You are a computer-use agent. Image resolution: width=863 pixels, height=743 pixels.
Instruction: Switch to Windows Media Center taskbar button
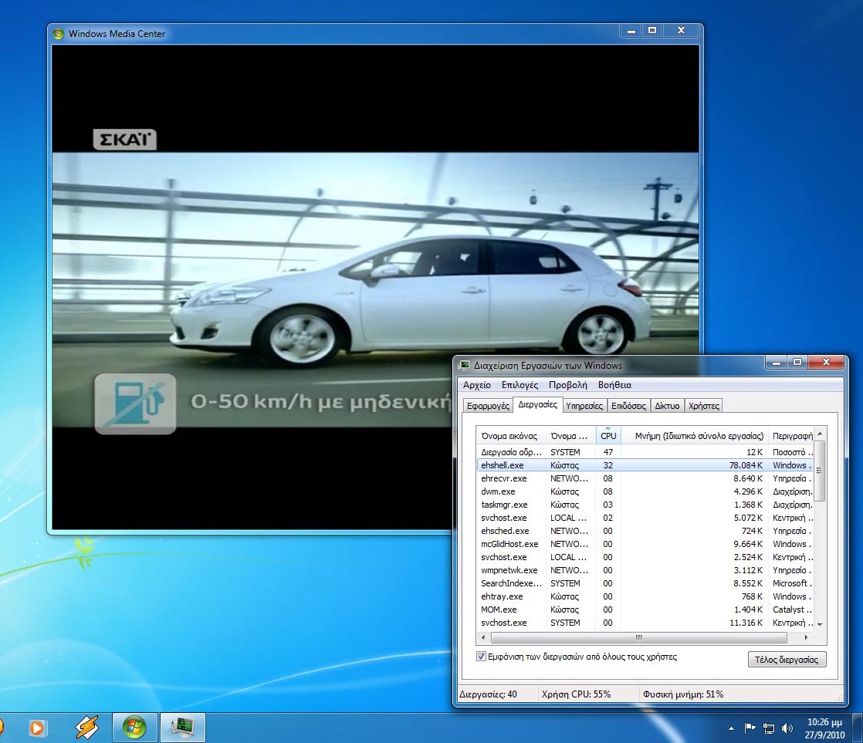(134, 727)
